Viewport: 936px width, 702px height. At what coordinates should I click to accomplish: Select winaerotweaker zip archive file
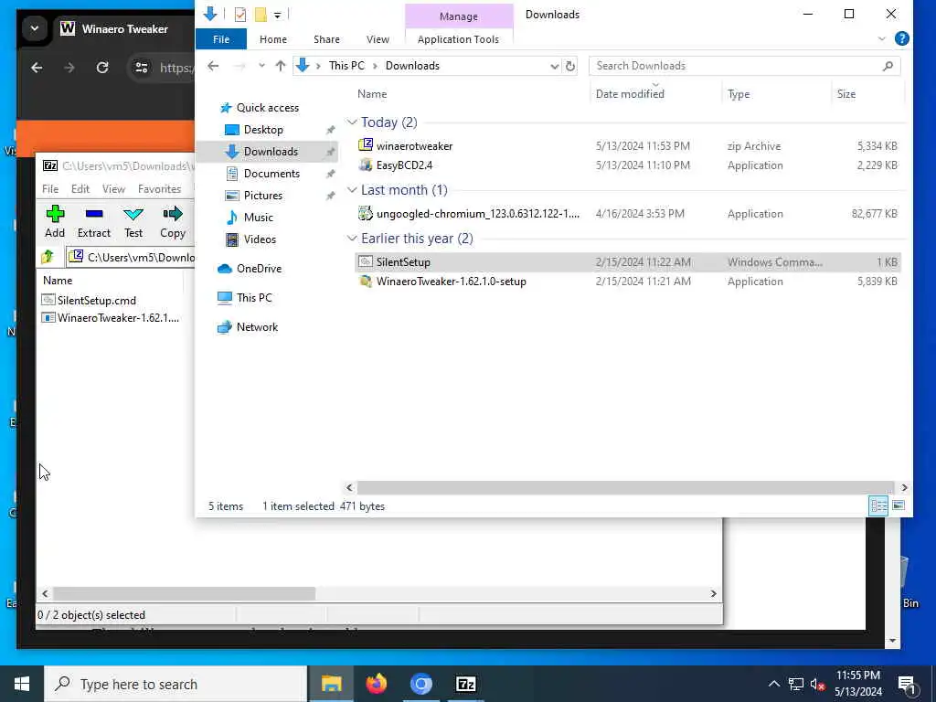414,145
